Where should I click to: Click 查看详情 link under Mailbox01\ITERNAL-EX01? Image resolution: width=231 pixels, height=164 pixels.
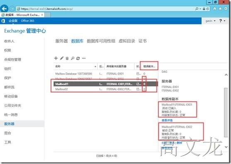pos(167,121)
